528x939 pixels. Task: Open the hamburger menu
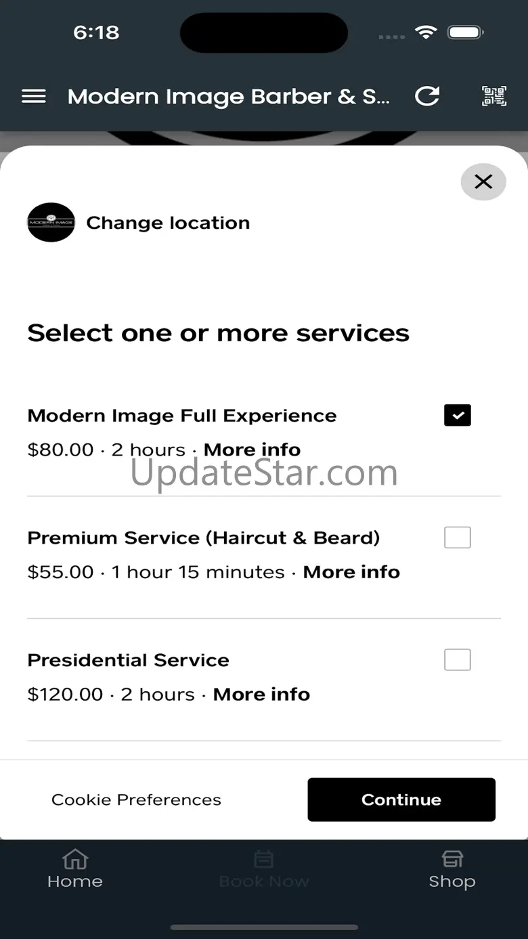click(x=34, y=97)
